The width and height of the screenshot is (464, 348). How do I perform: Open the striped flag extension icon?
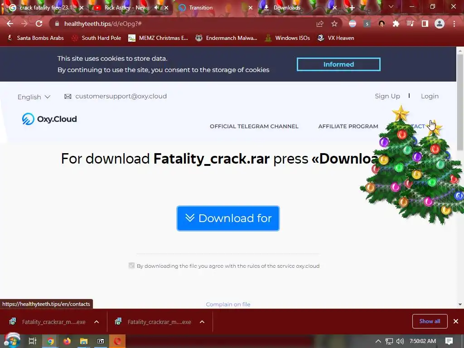tap(353, 24)
